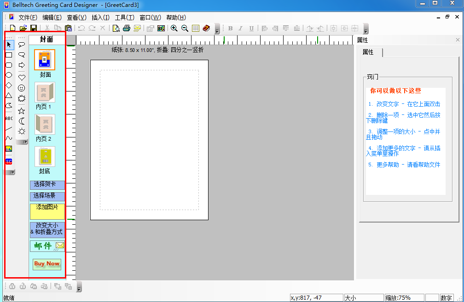
Task: Click the zoom in magnifier icon
Action: coord(174,28)
